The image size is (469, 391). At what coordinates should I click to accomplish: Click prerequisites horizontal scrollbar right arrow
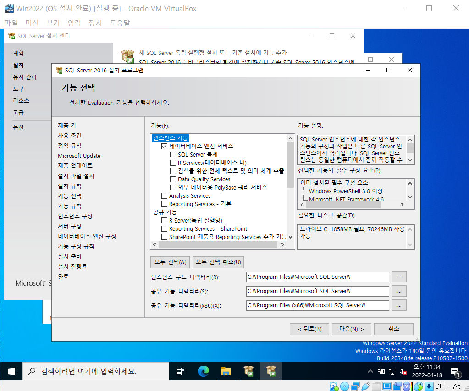point(403,205)
